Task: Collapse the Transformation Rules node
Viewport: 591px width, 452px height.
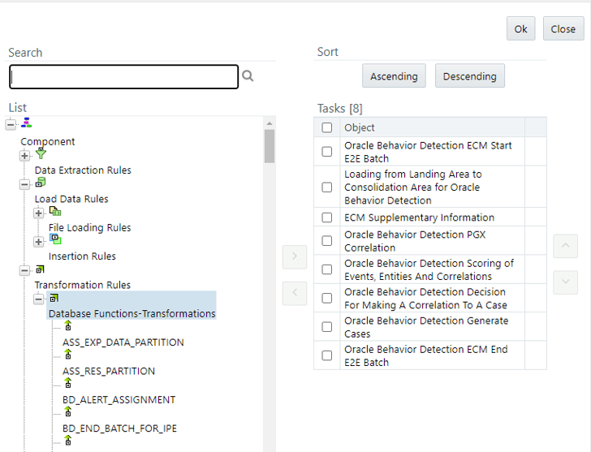Action: (x=24, y=270)
